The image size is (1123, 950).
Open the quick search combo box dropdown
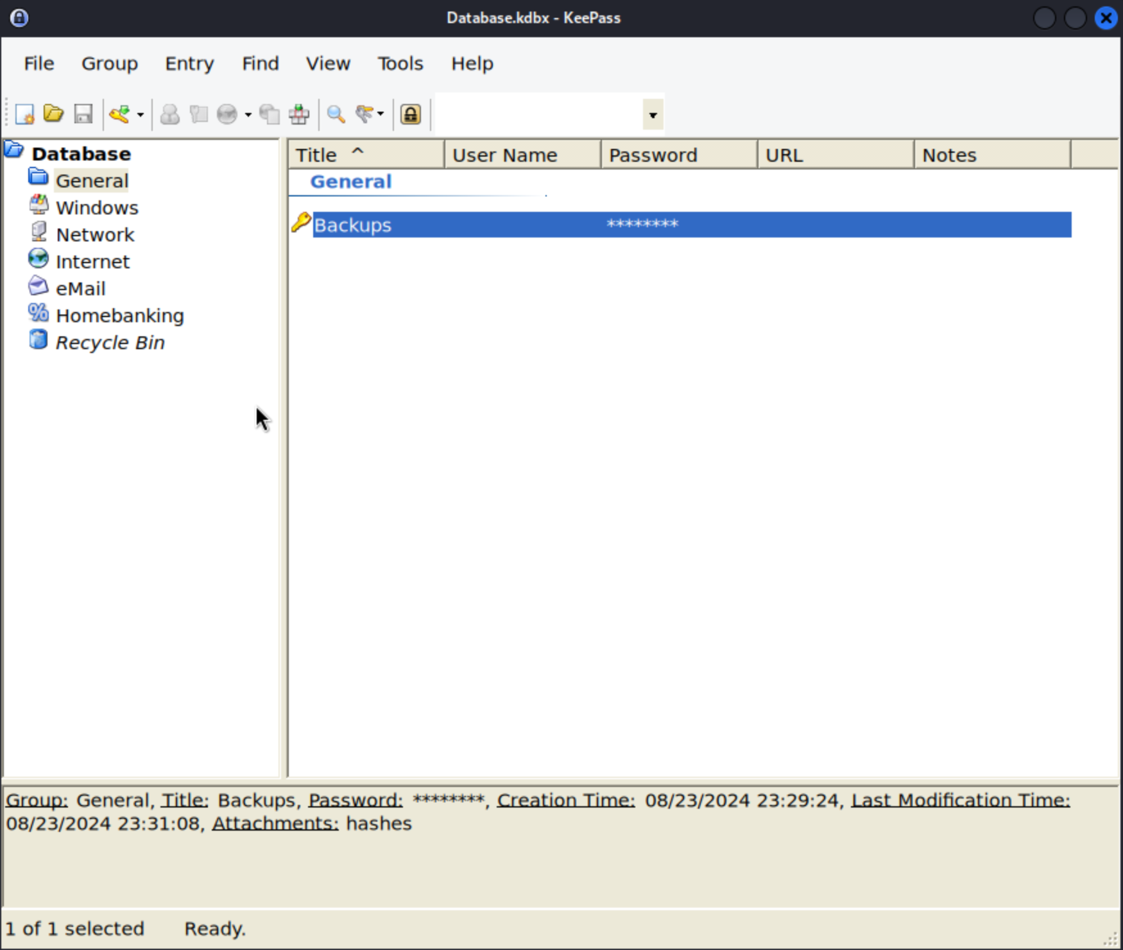653,115
